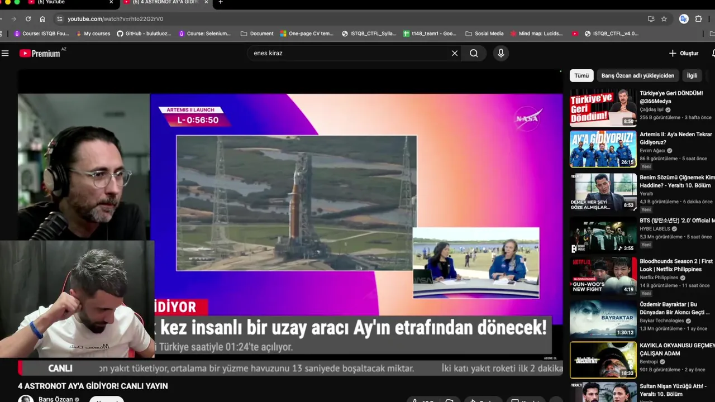Open 'One-page CV tem...' bookmark
Viewport: 715px width, 402px height.
click(307, 33)
